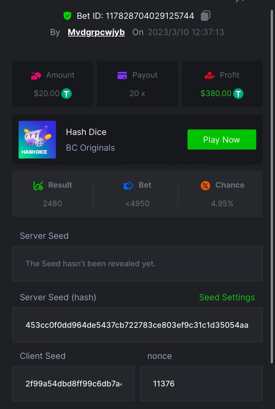Click the Hash Dice game title
Image resolution: width=275 pixels, height=409 pixels.
pyautogui.click(x=86, y=132)
